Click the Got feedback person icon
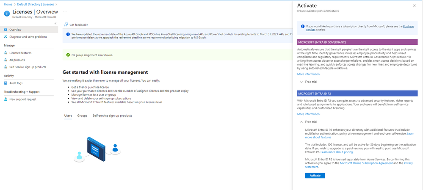Viewport: 423px width, 190px height. point(66,25)
